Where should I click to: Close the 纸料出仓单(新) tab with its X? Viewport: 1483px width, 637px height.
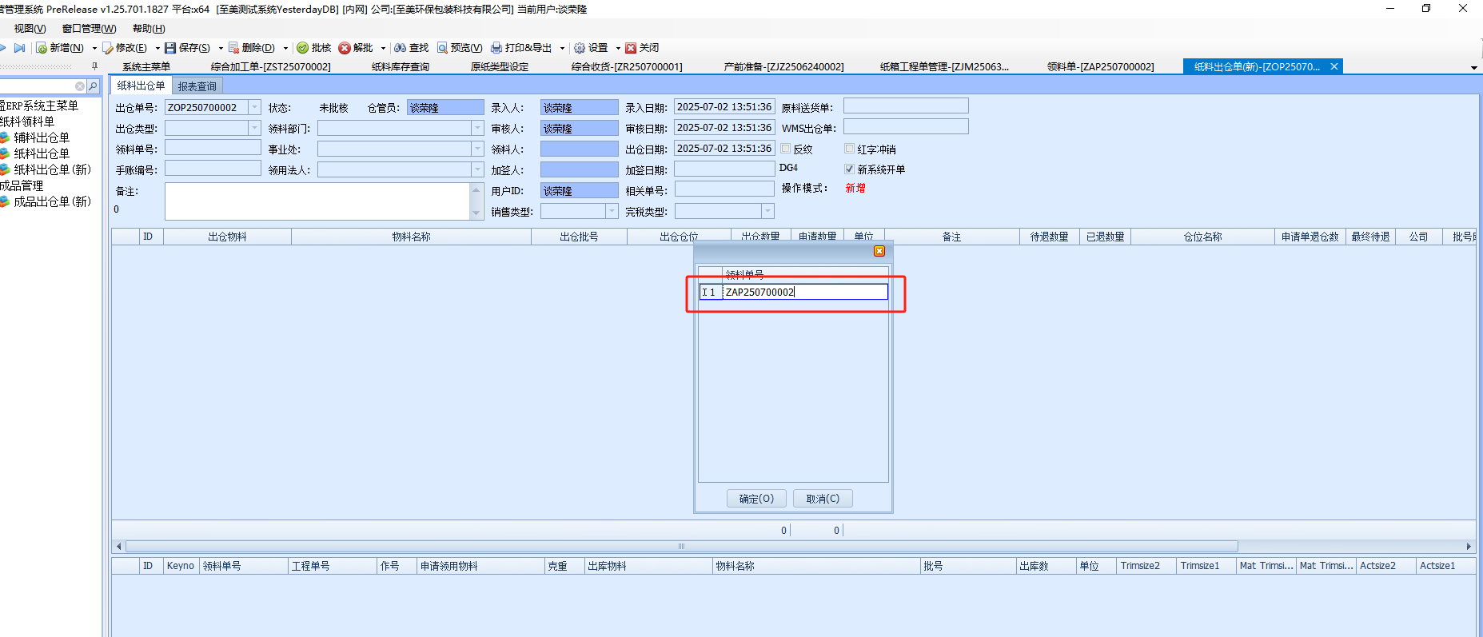[1334, 66]
